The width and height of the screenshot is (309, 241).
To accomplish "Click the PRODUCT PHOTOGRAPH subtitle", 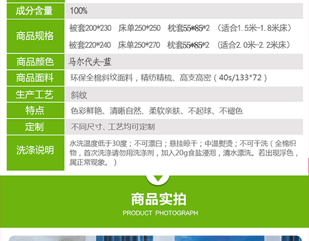I will tap(161, 213).
